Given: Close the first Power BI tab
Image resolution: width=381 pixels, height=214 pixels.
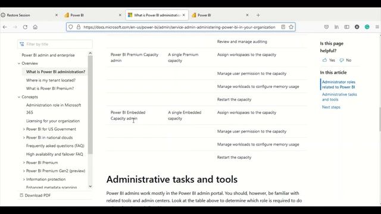Looking at the screenshot, I should [120, 15].
